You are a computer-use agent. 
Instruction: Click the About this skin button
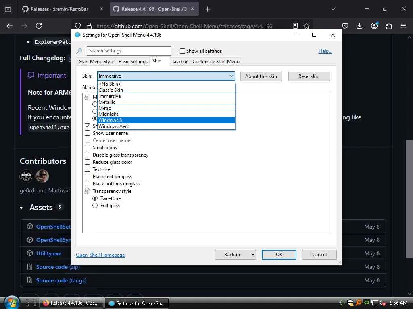pyautogui.click(x=261, y=76)
